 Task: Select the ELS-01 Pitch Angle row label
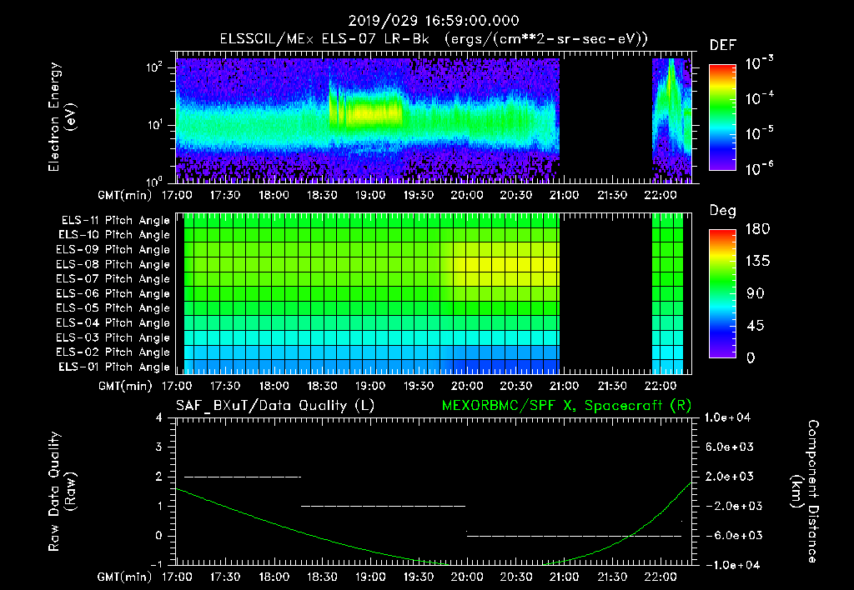click(x=114, y=367)
